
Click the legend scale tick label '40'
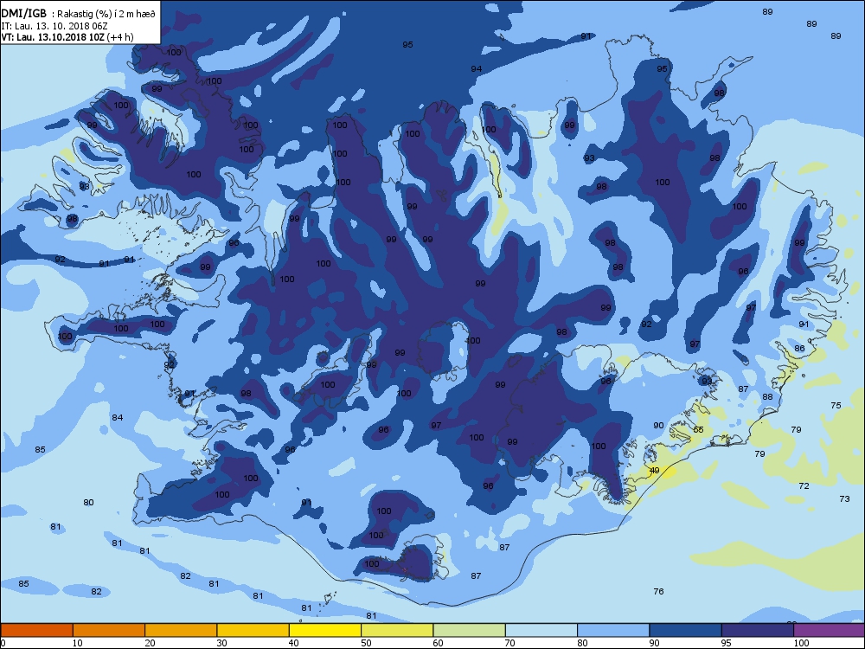click(x=293, y=643)
